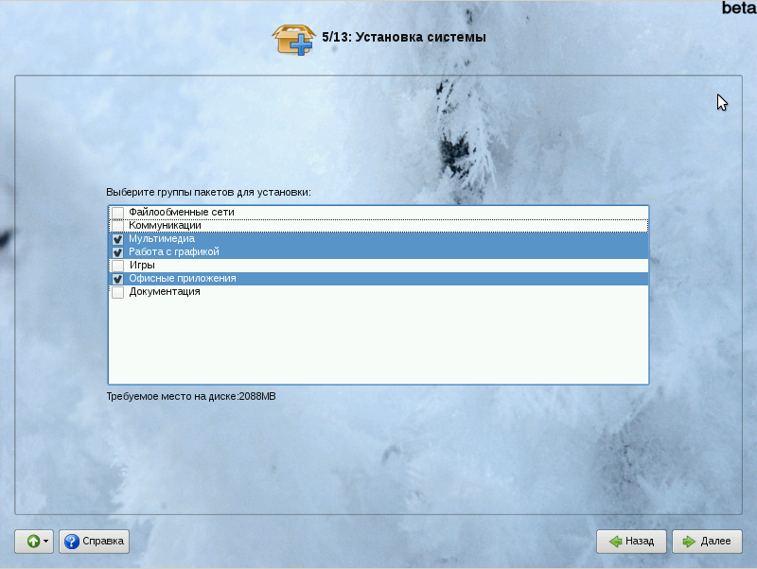Click the beta logo in the corner
Image resolution: width=757 pixels, height=569 pixels.
pyautogui.click(x=738, y=8)
